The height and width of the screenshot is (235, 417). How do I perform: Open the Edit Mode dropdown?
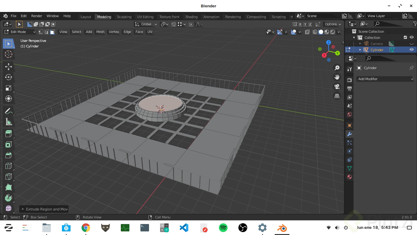click(20, 32)
